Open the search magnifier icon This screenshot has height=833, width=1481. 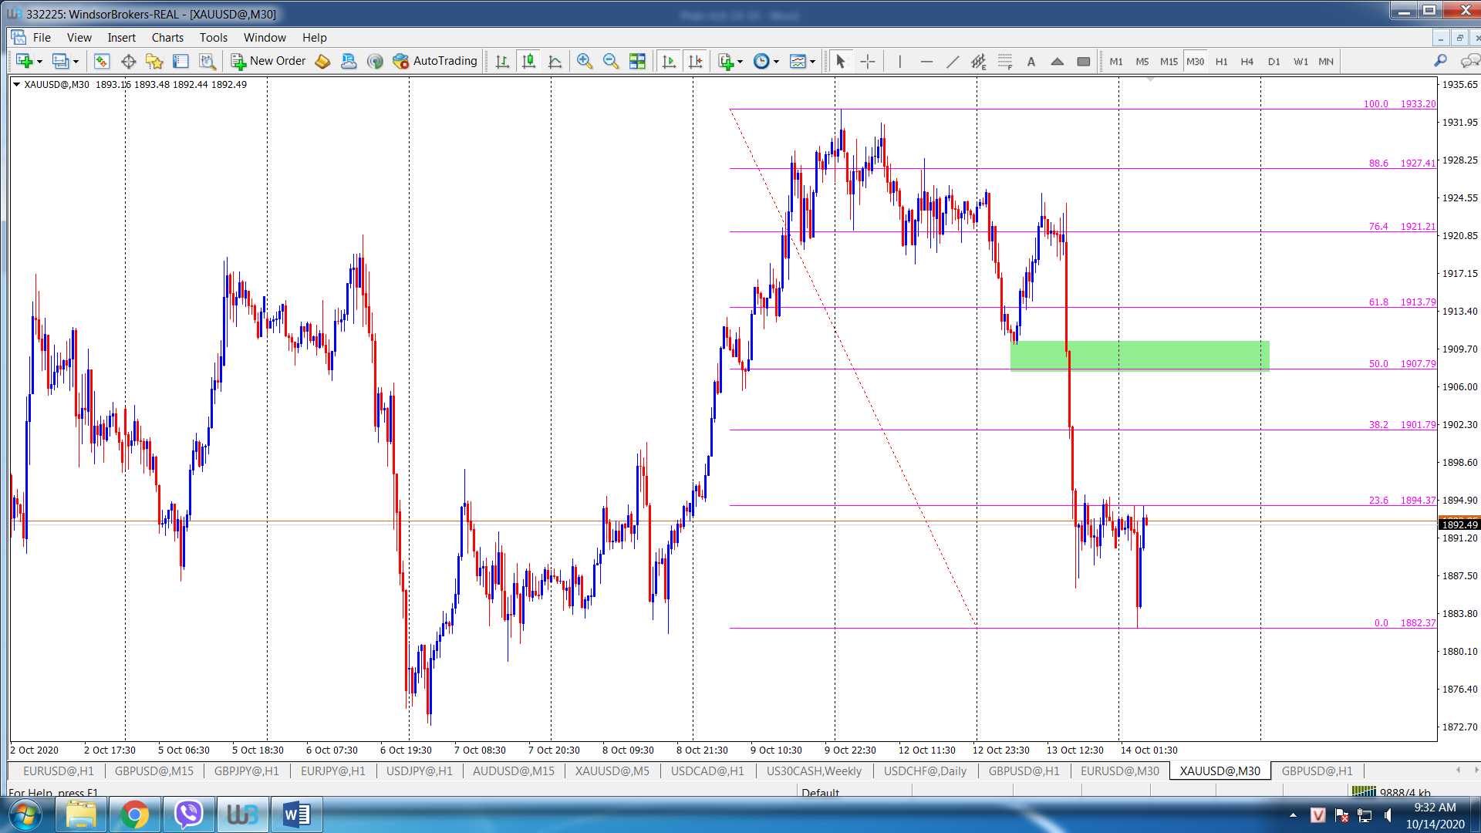[x=1440, y=61]
